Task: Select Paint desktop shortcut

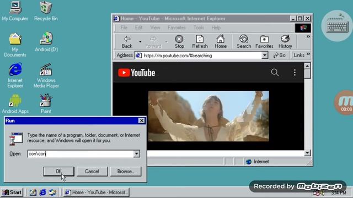Action: tap(46, 103)
